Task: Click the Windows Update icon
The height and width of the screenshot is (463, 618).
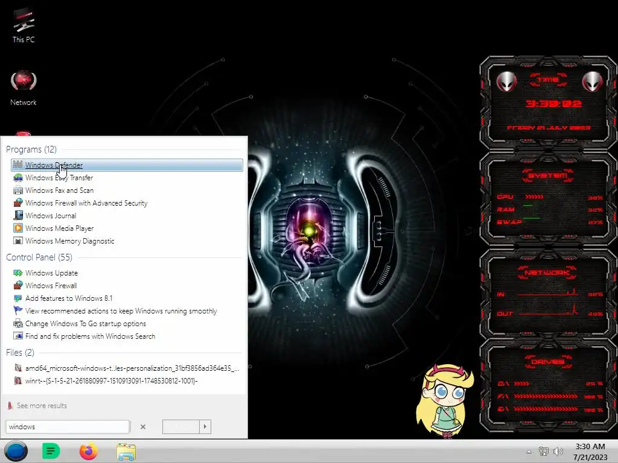Action: (18, 272)
